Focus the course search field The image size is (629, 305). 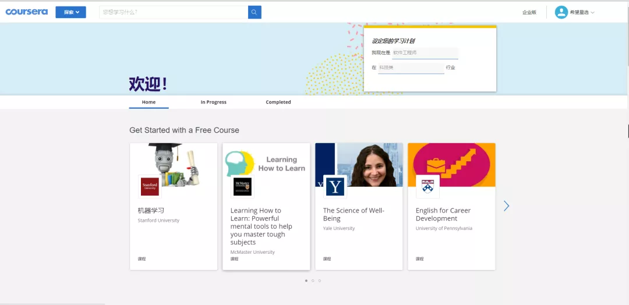(x=174, y=12)
